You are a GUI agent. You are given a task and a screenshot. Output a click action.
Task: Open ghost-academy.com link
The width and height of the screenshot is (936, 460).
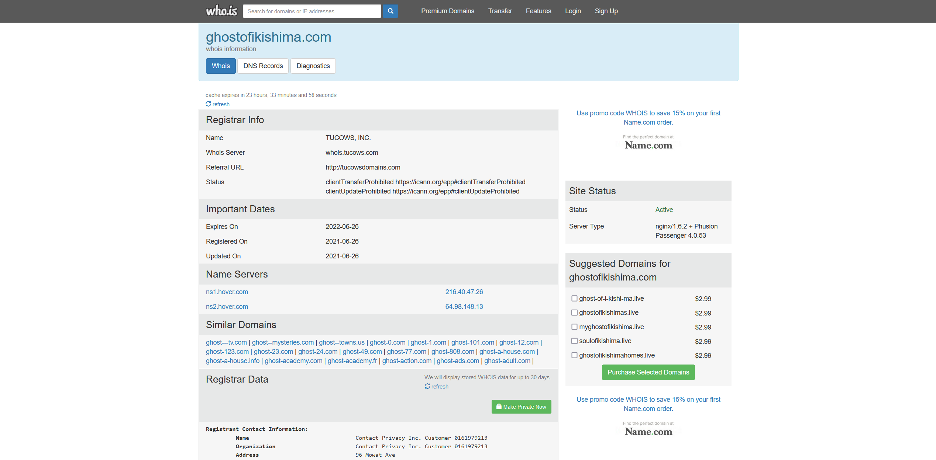293,361
